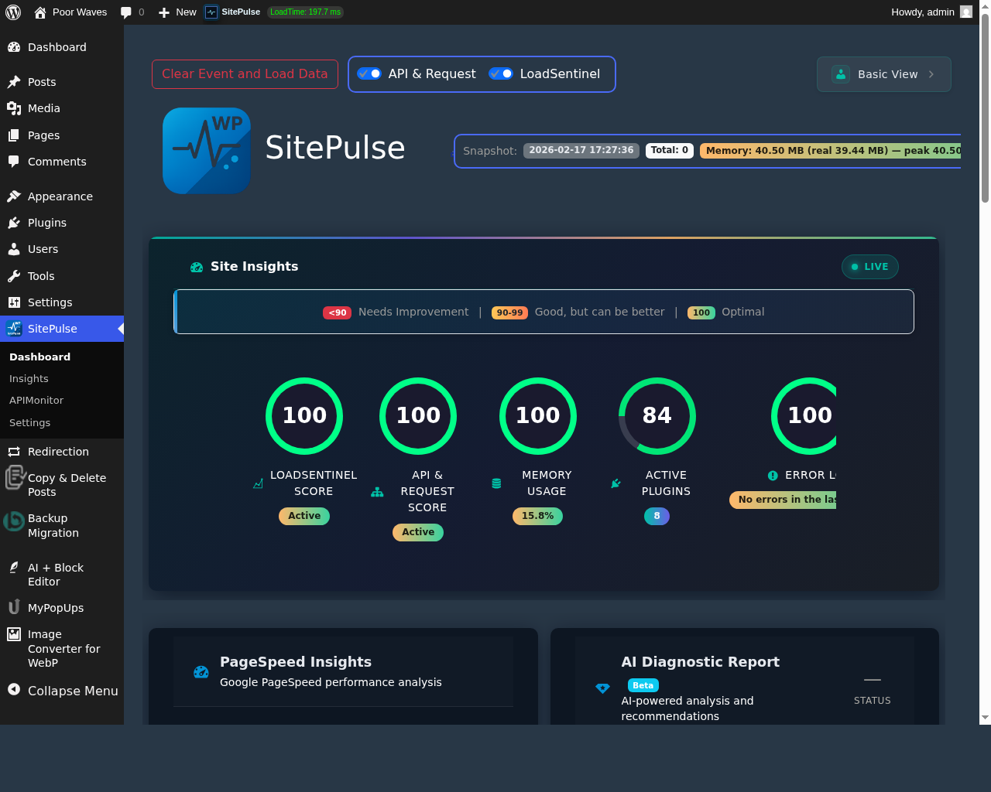The width and height of the screenshot is (991, 792).
Task: Click the Site Insights leaf icon
Action: 196,266
